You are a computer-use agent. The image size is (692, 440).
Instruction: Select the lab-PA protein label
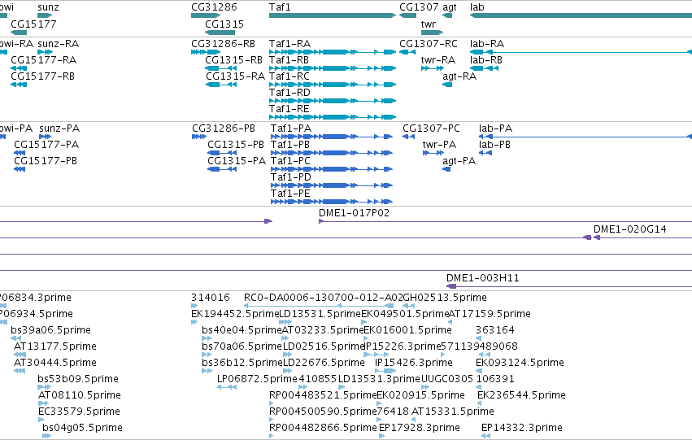point(495,129)
